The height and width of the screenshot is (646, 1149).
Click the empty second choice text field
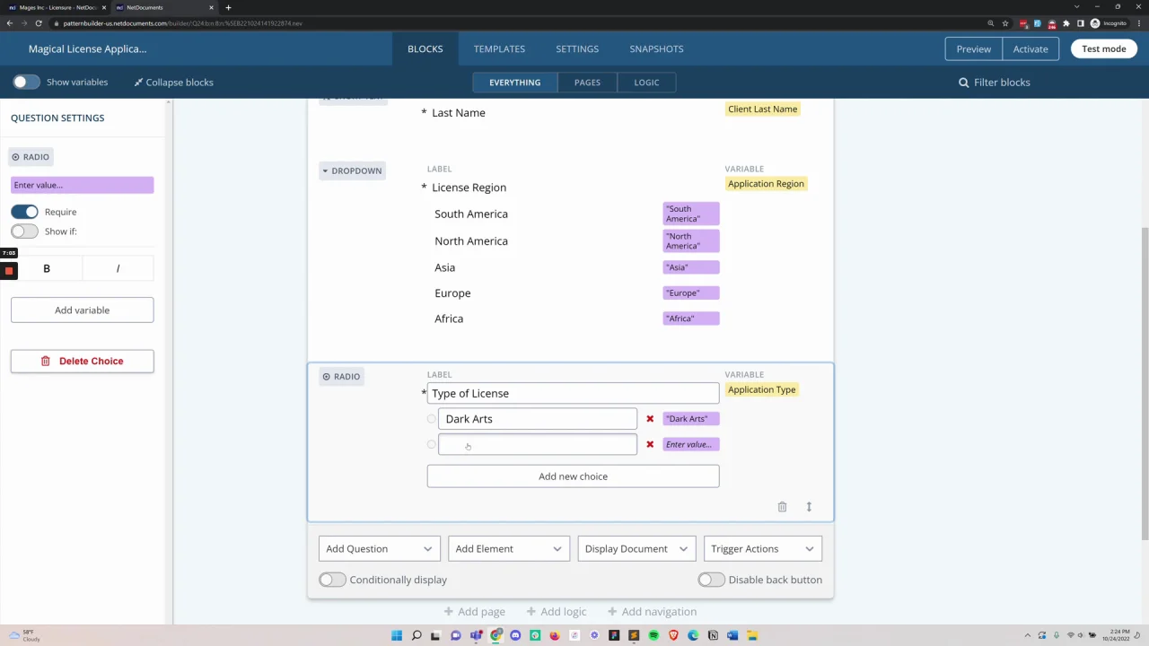click(x=538, y=444)
